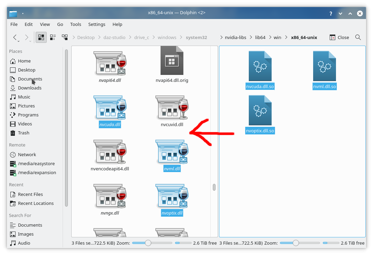
Task: Select nvencodeapi64.dll file
Action: (110, 152)
